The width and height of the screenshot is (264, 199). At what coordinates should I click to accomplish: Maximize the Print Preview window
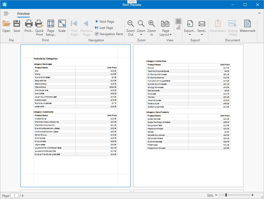tap(245, 5)
